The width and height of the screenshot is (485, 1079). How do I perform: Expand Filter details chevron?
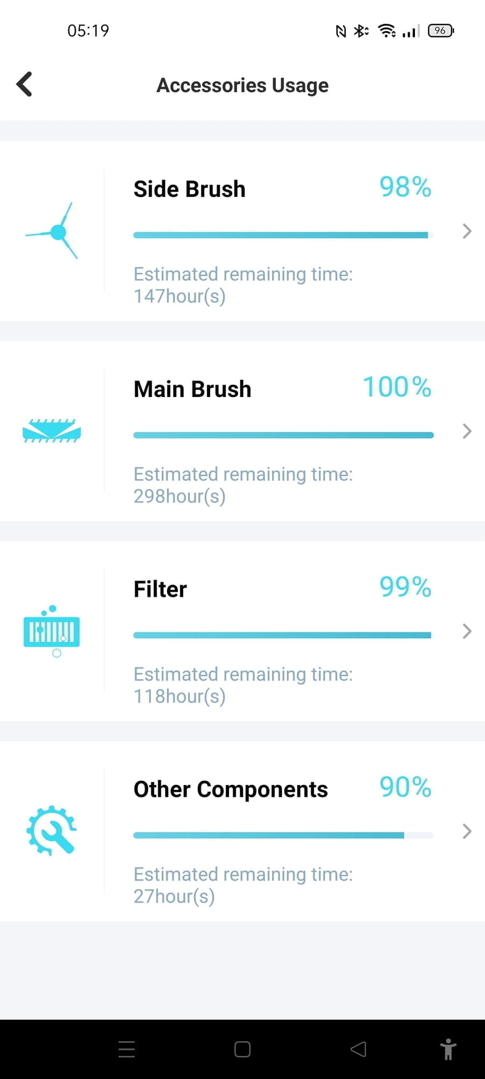click(x=467, y=631)
